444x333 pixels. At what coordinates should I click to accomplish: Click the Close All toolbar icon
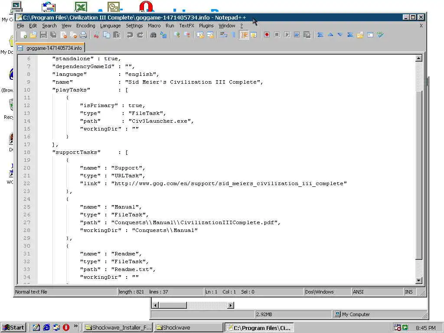(73, 35)
